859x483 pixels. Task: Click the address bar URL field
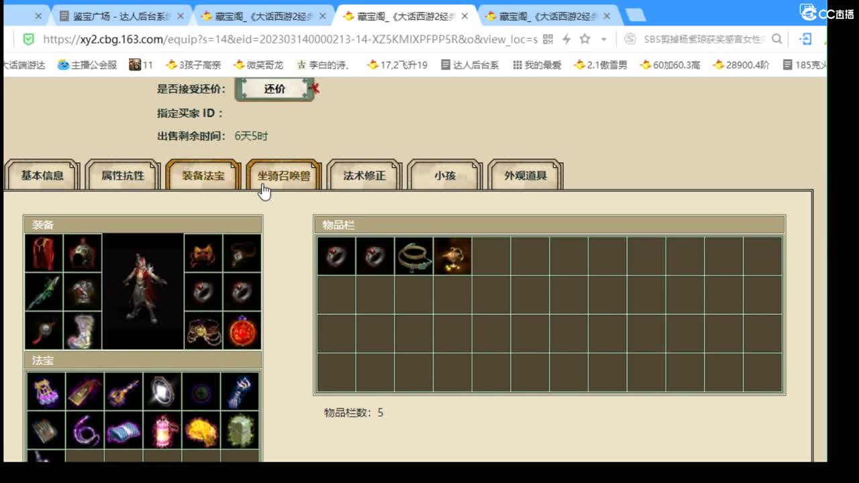[291, 40]
